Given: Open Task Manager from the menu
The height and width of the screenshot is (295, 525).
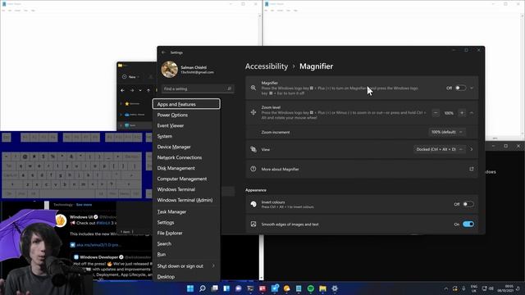Looking at the screenshot, I should click(186, 211).
